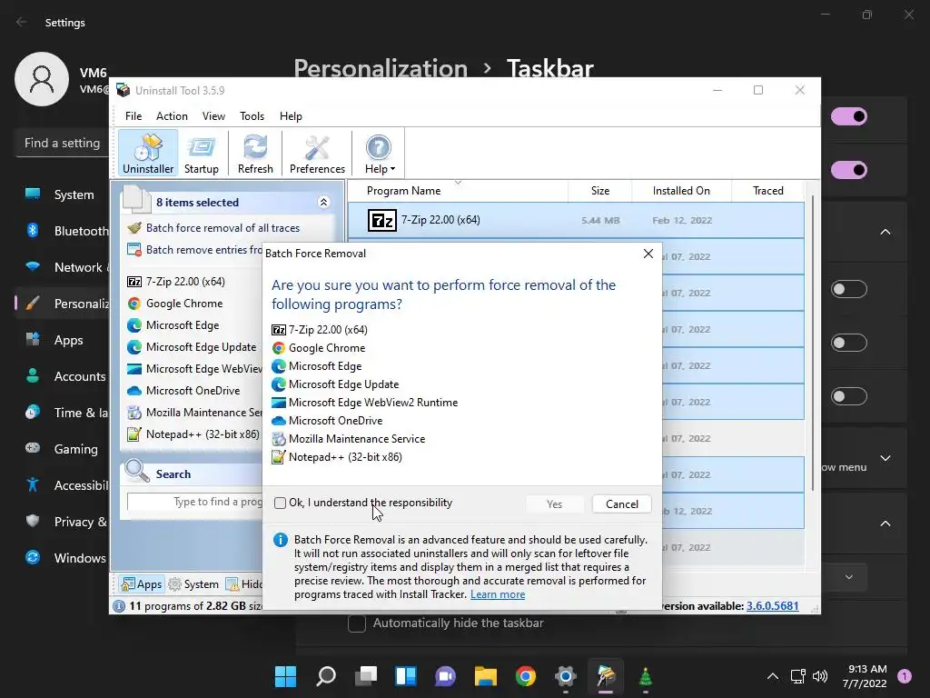Sort by Installed On column
This screenshot has width=930, height=698.
[681, 191]
